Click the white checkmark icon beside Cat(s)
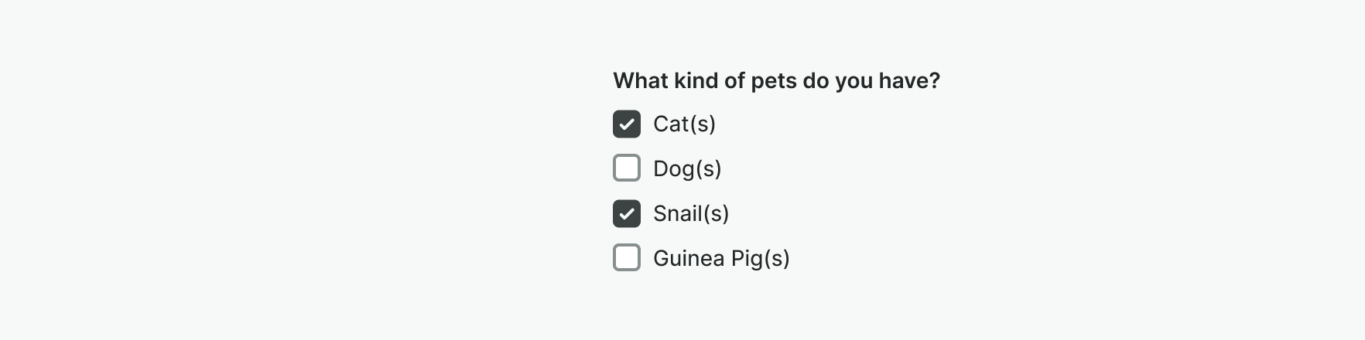The image size is (1365, 340). 627,124
